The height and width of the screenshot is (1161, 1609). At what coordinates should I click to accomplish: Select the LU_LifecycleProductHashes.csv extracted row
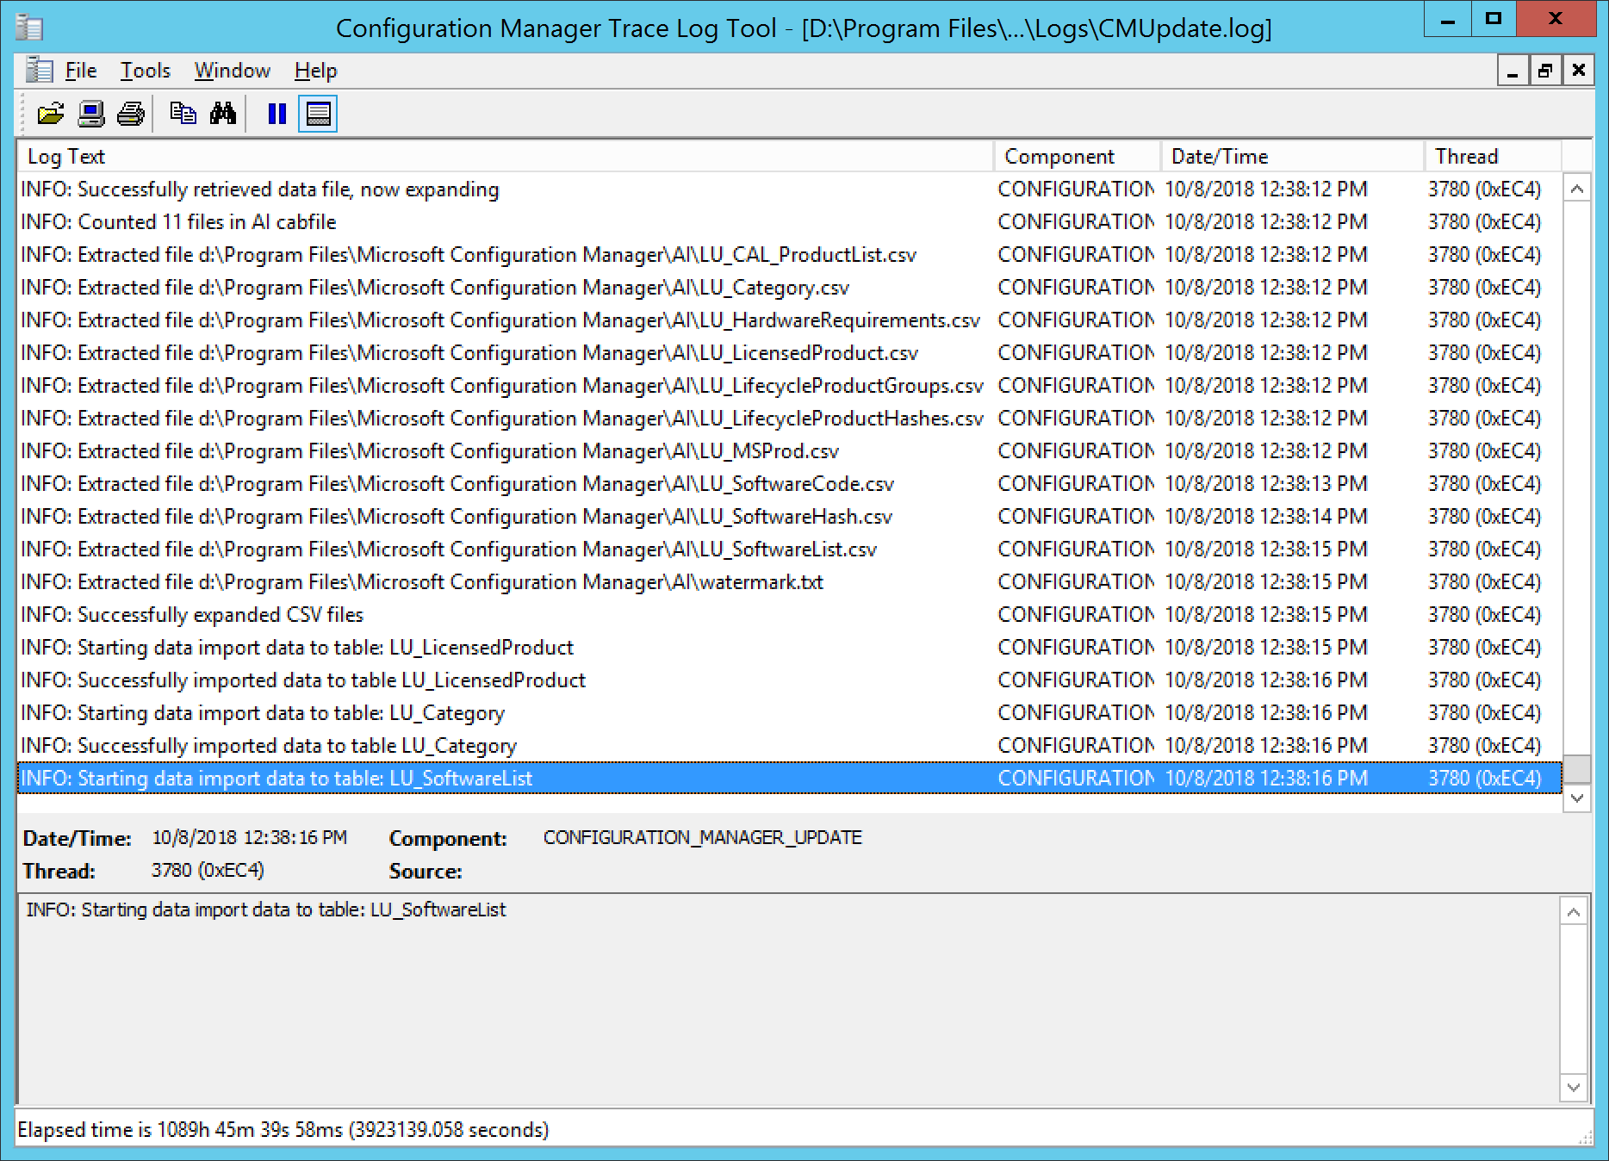(790, 418)
